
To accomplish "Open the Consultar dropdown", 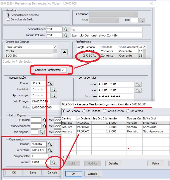I will click(x=113, y=14).
